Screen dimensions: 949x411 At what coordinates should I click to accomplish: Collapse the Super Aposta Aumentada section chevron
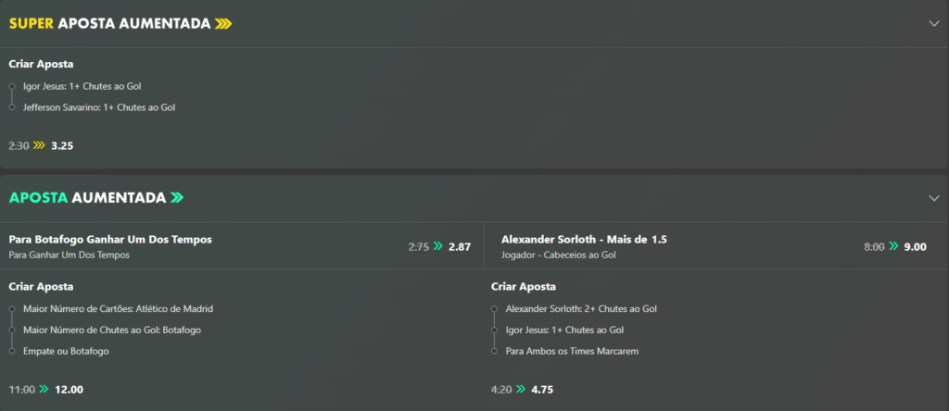(934, 23)
